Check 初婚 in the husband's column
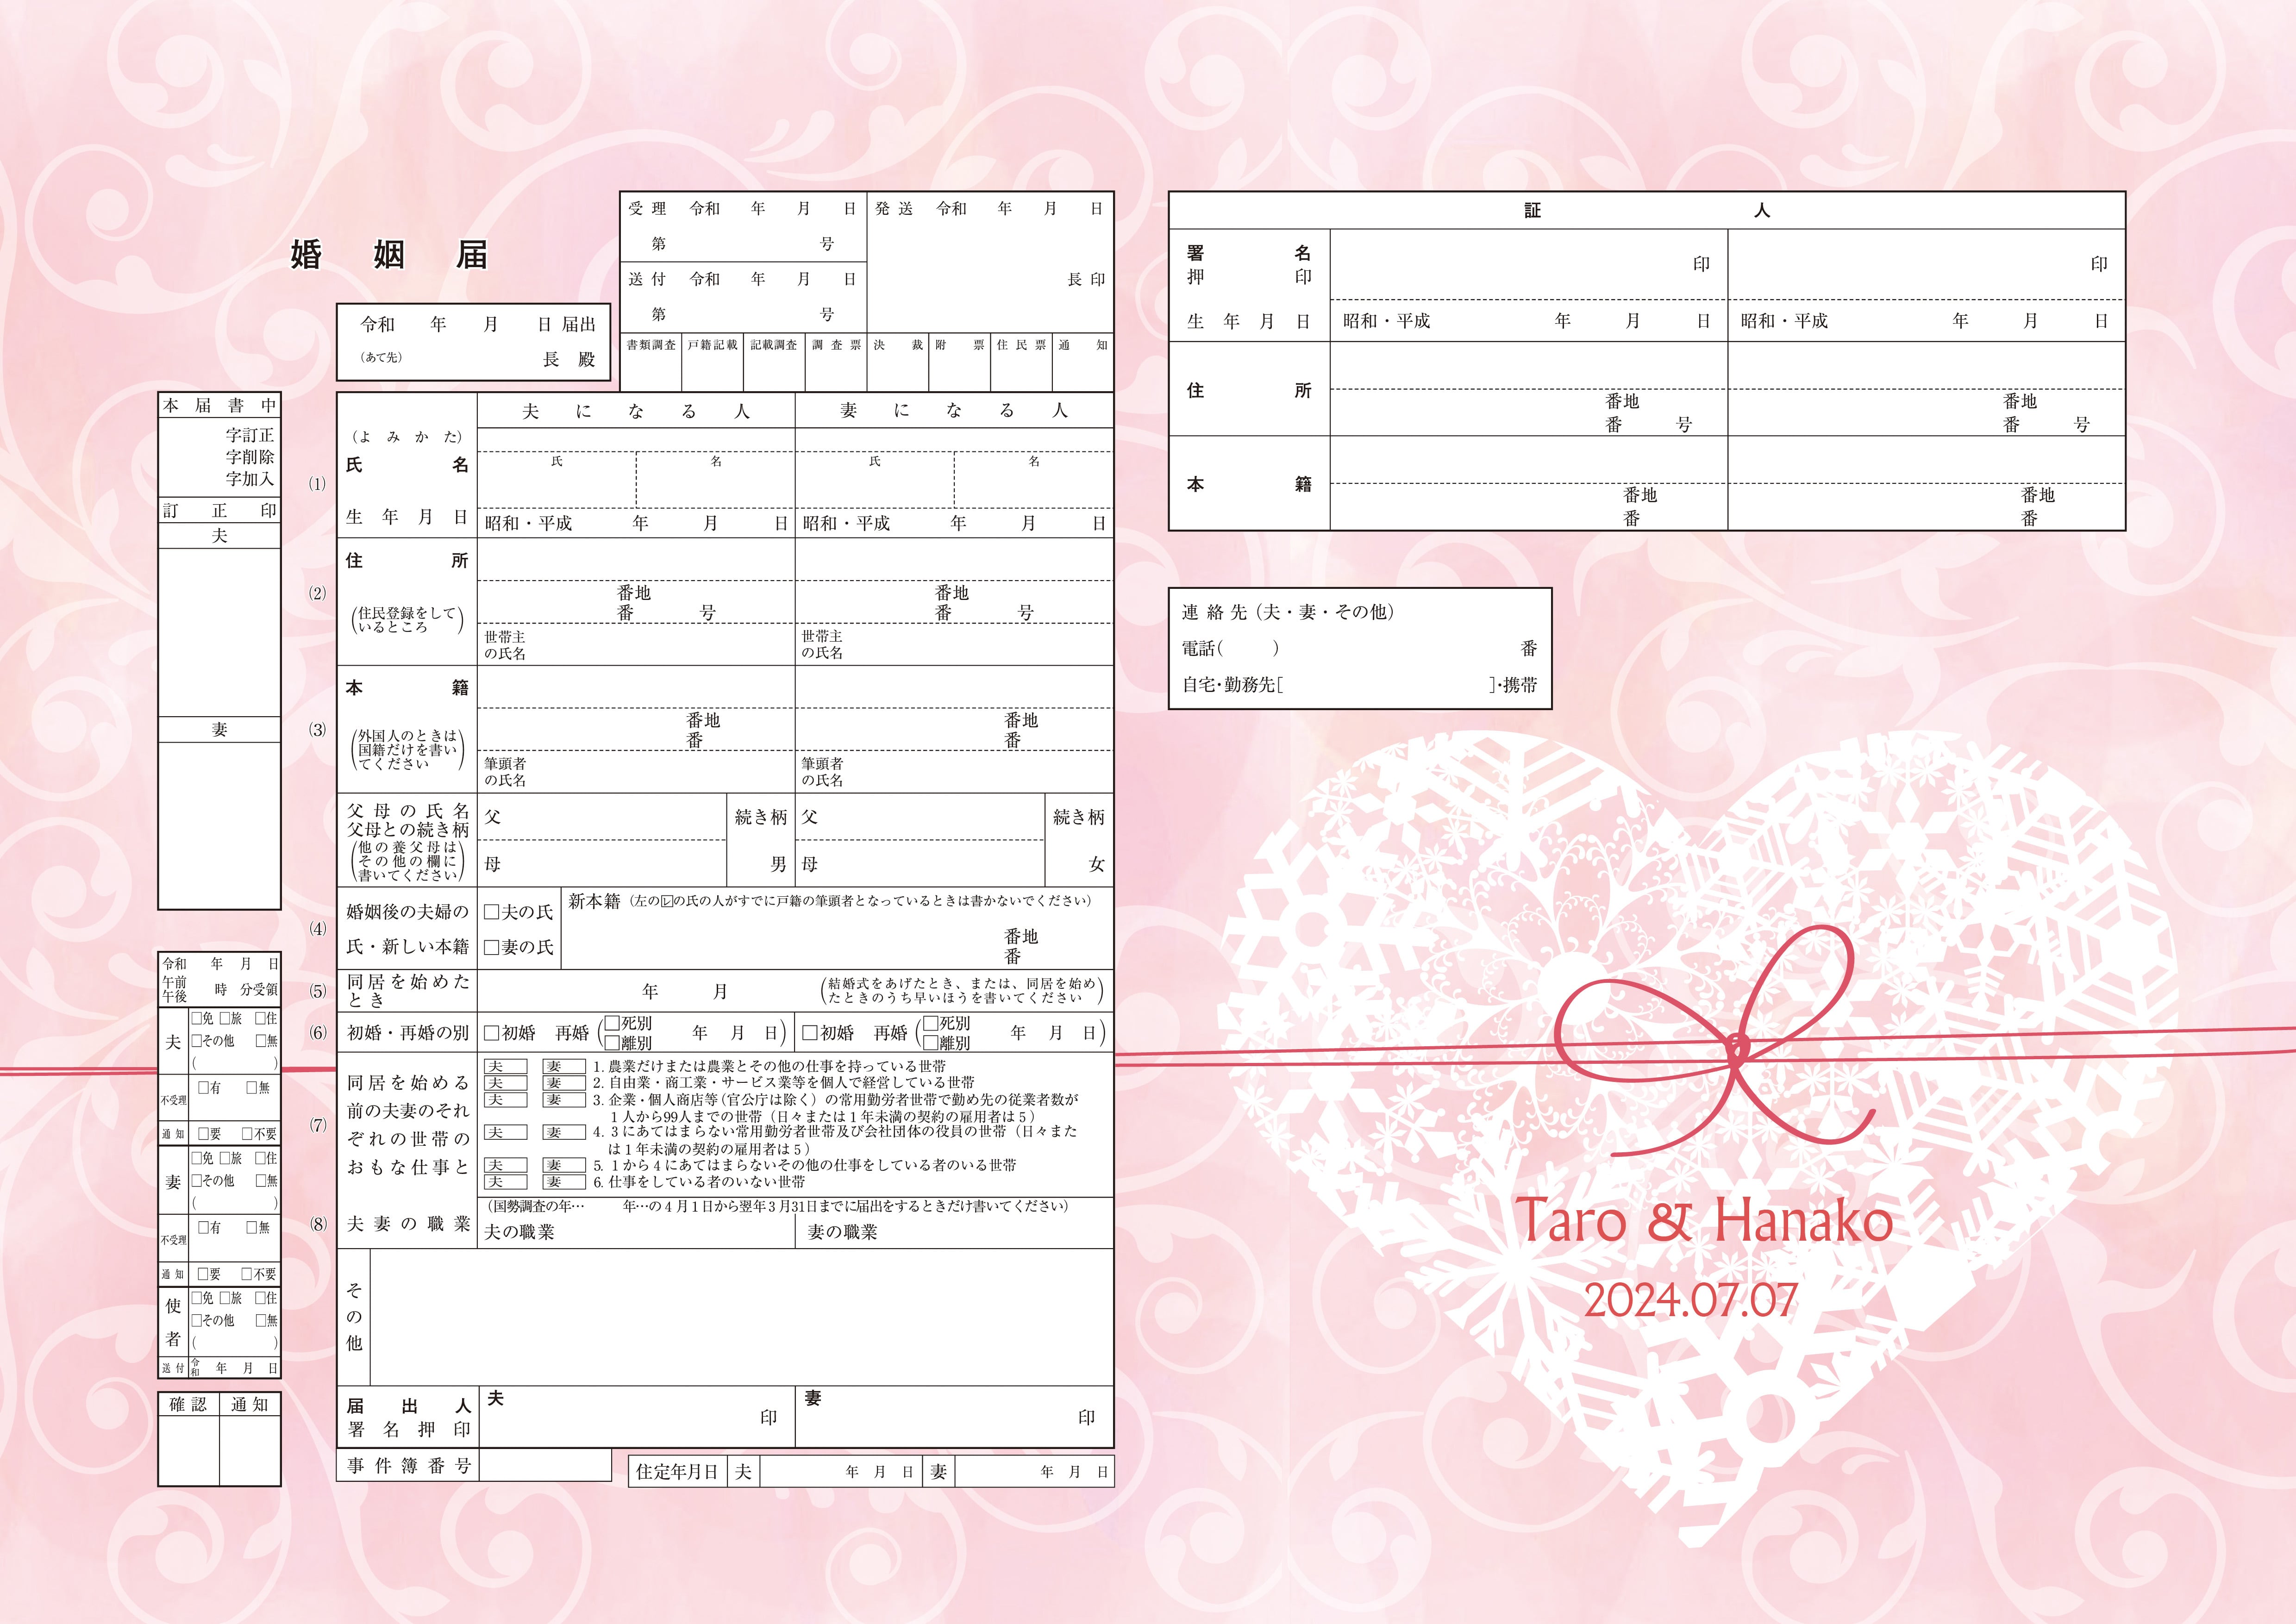Screen dimensions: 2296x1624 click(492, 1033)
